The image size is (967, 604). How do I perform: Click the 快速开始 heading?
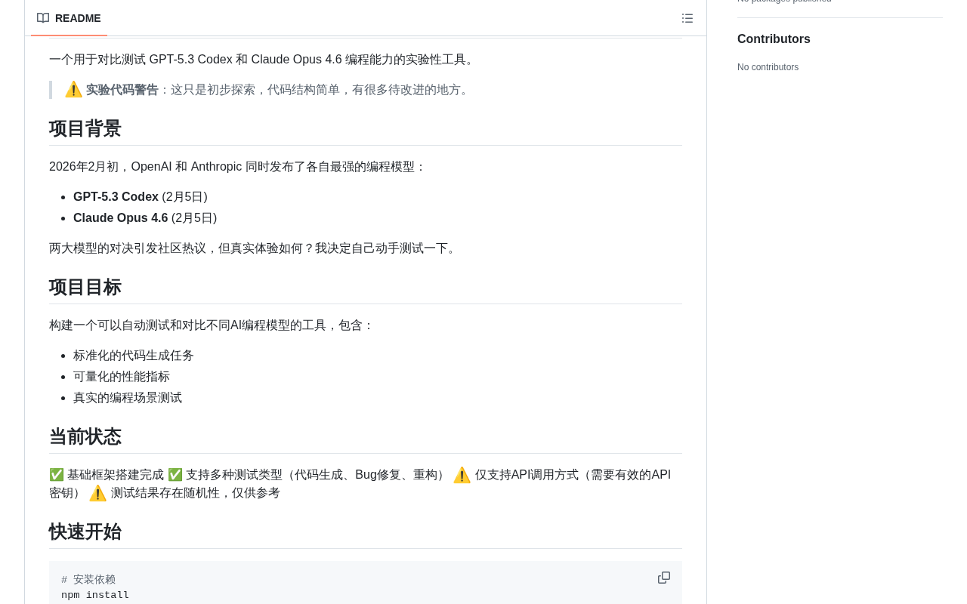tap(85, 532)
